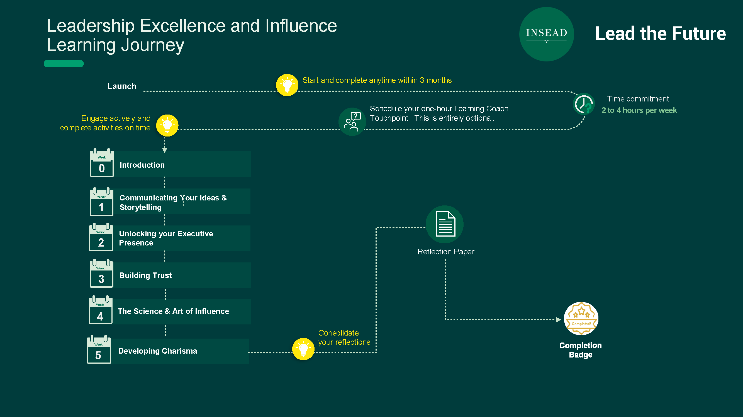Click the clock time commitment icon
Viewport: 743px width, 417px height.
pyautogui.click(x=583, y=104)
